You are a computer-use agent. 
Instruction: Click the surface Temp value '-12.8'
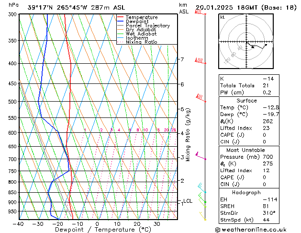(x=271, y=107)
